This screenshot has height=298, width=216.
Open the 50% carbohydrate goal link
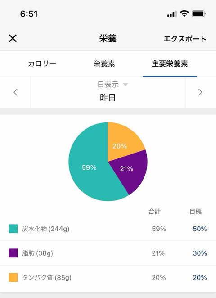tap(200, 229)
